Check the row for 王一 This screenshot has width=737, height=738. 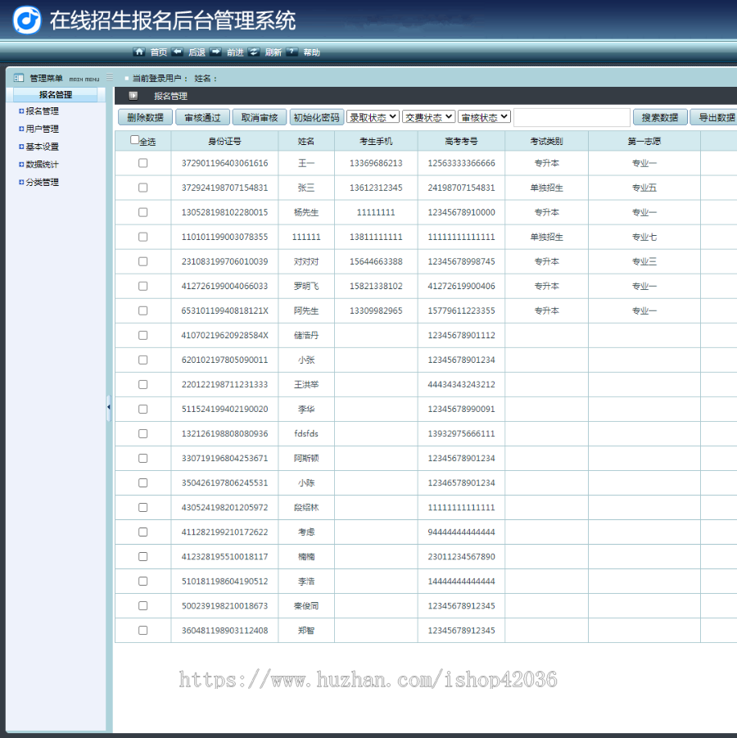[143, 163]
